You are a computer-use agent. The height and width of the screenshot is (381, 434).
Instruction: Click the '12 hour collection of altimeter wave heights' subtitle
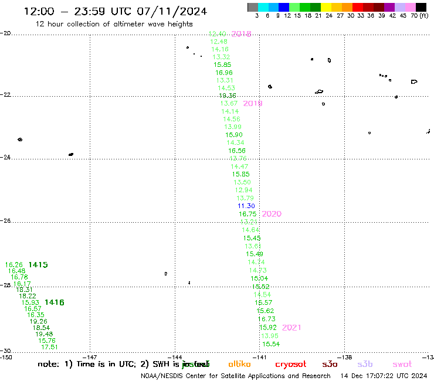(114, 24)
